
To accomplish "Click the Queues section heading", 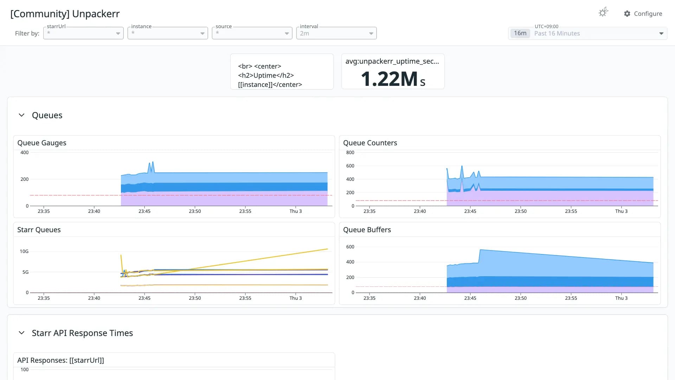I will (47, 115).
